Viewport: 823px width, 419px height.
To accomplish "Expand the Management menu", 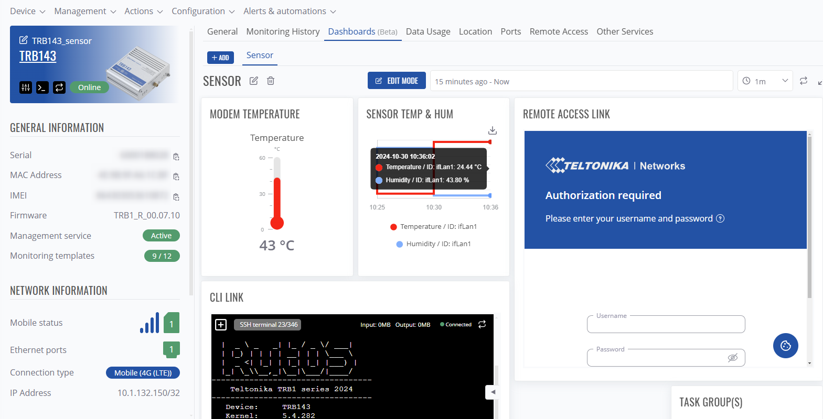I will (x=85, y=11).
